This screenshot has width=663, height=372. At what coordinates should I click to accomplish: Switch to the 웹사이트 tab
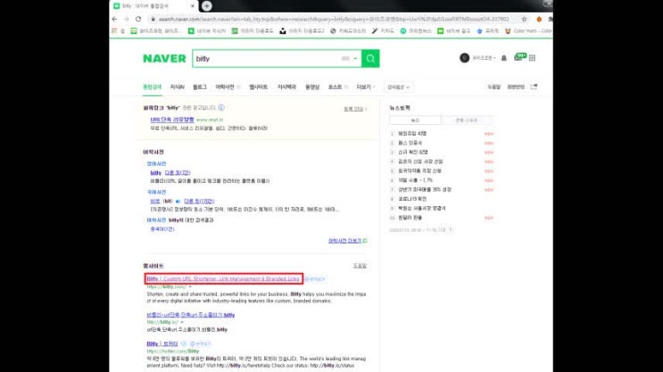pyautogui.click(x=259, y=87)
